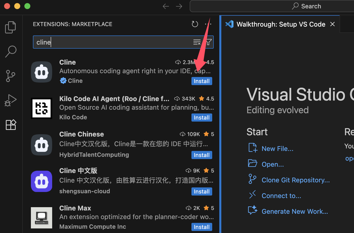Open the Extensions view icon

11,125
